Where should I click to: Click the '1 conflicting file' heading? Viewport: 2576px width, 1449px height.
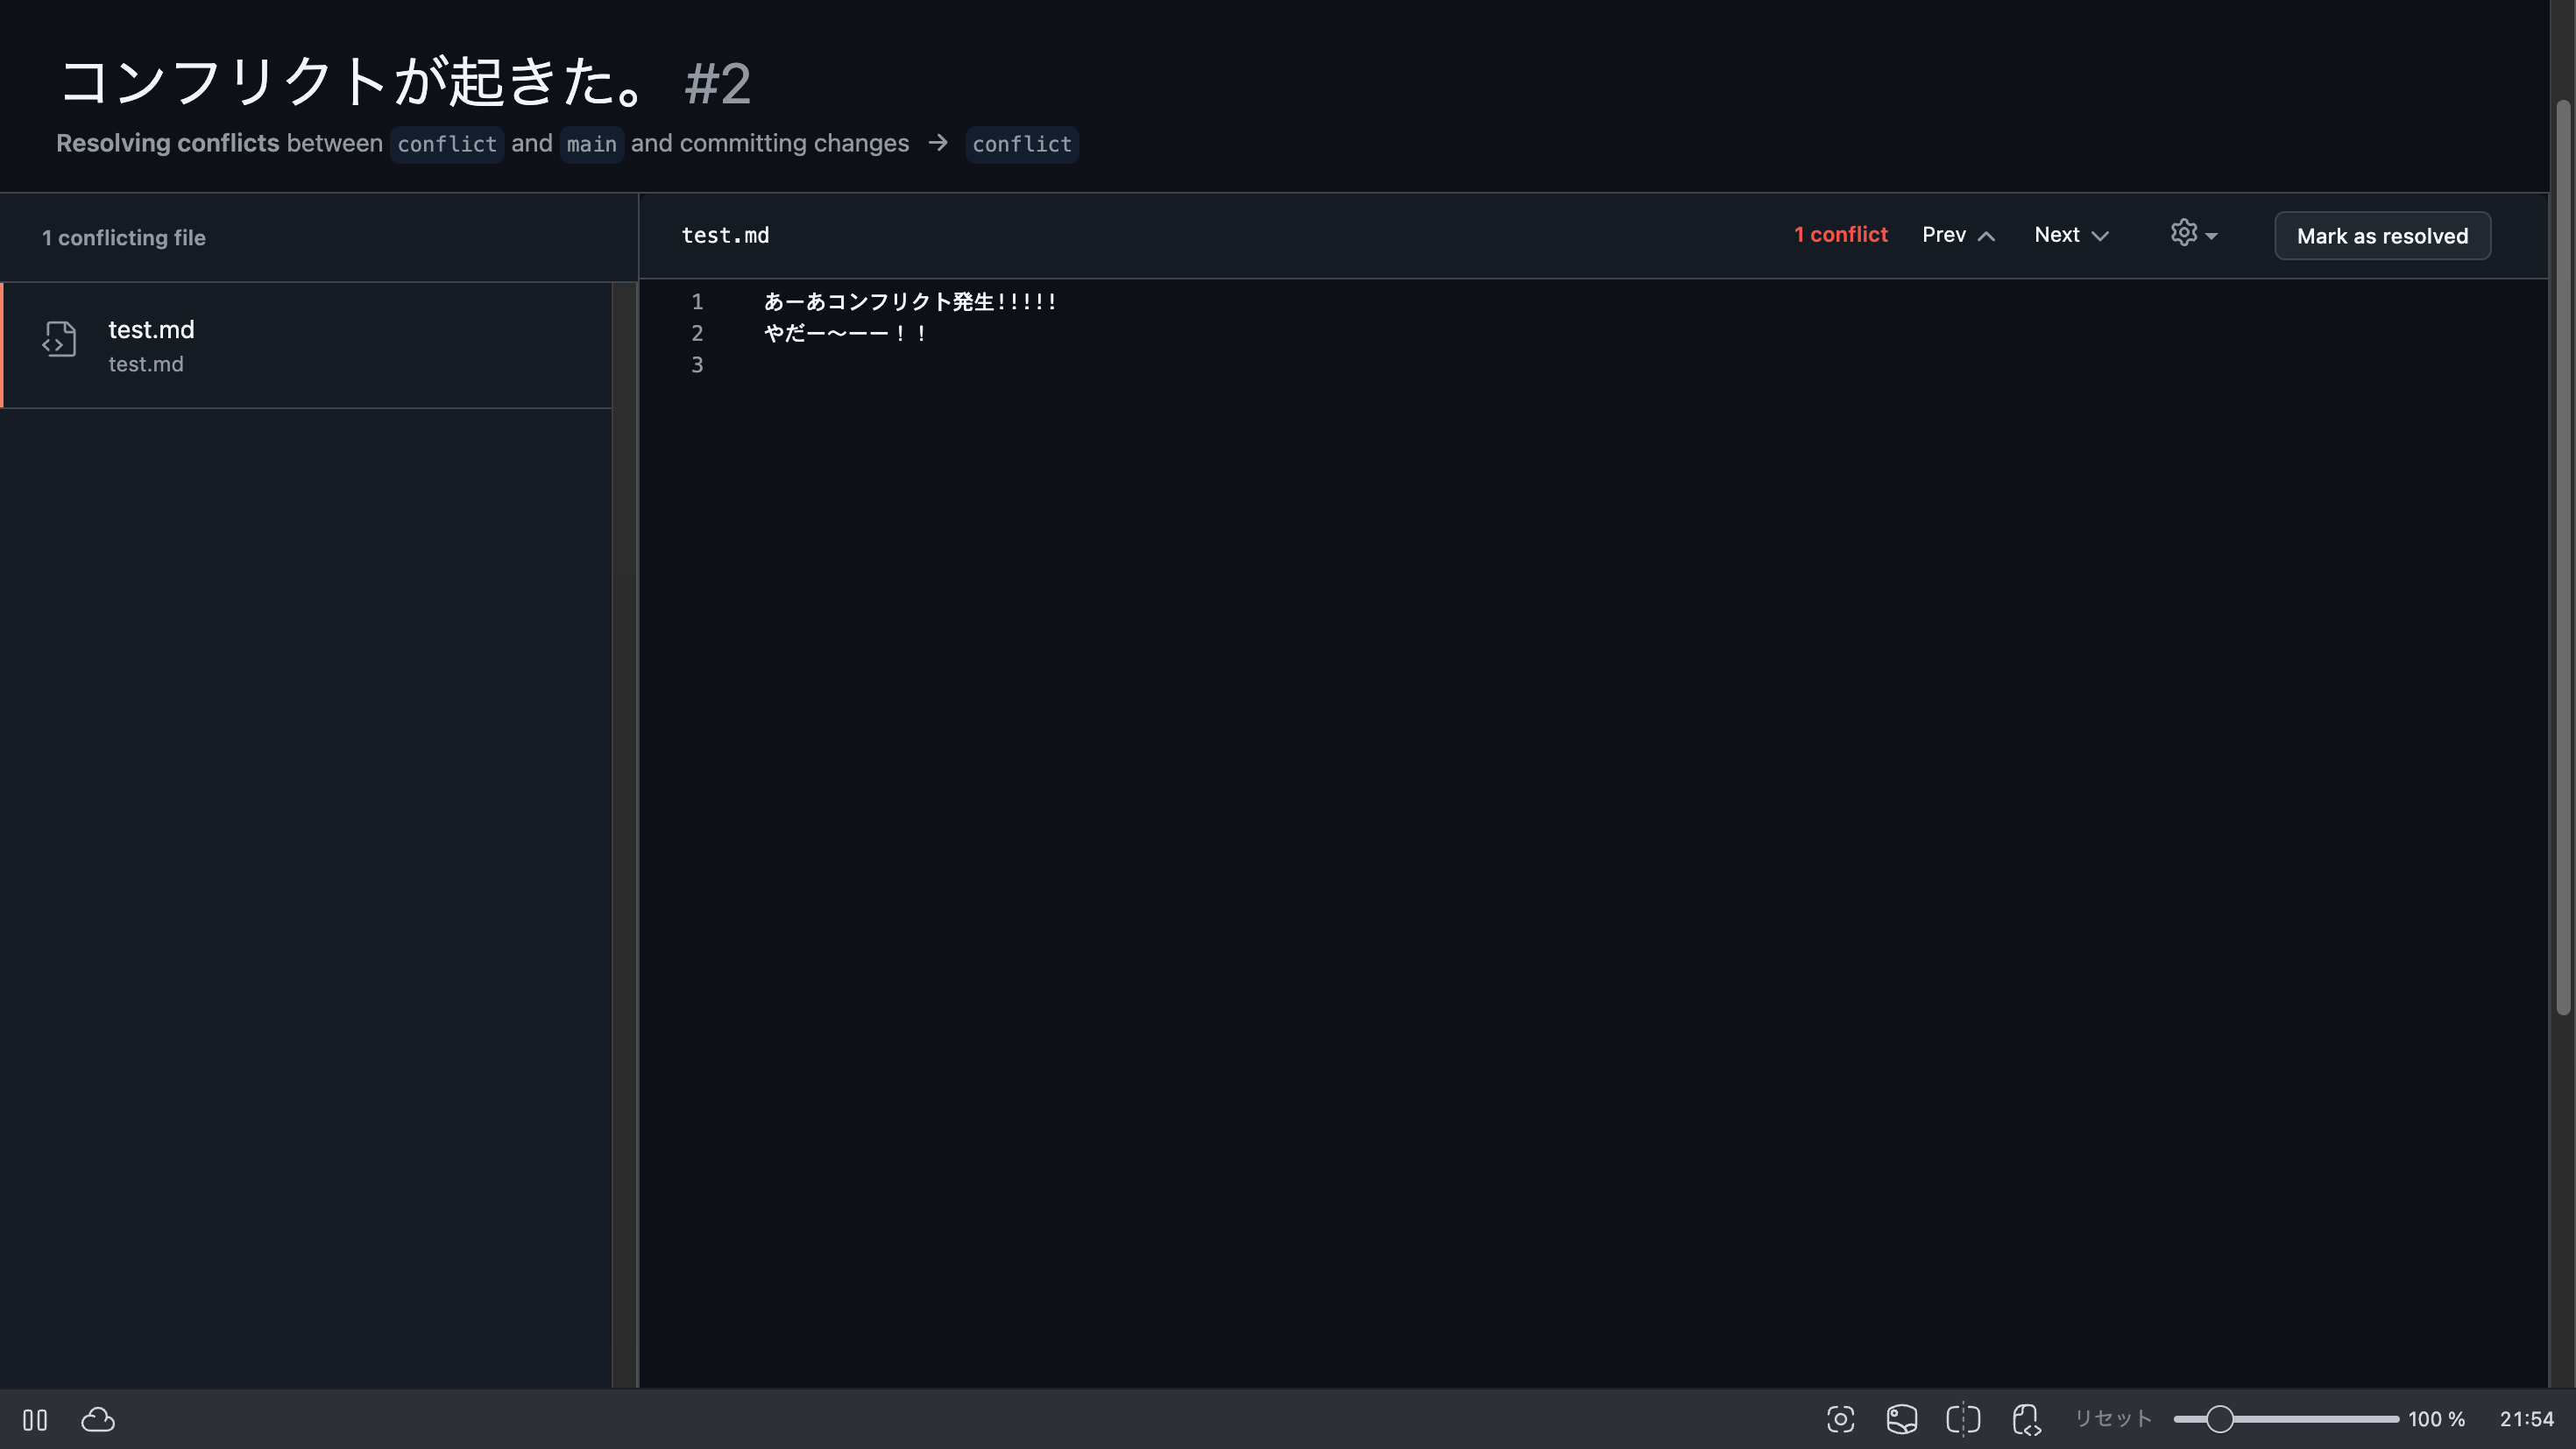[x=124, y=238]
